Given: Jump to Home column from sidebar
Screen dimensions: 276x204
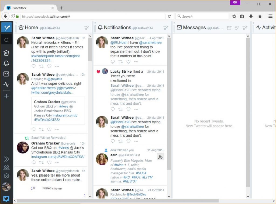Looking at the screenshot, I should pyautogui.click(x=6, y=53).
